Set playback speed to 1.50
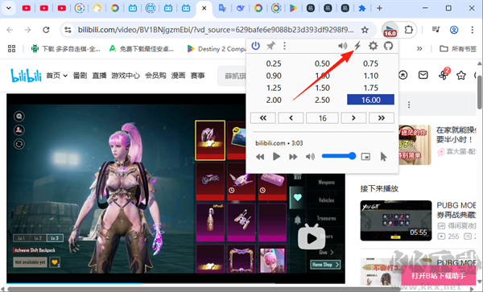The image size is (483, 292). pyautogui.click(x=322, y=88)
